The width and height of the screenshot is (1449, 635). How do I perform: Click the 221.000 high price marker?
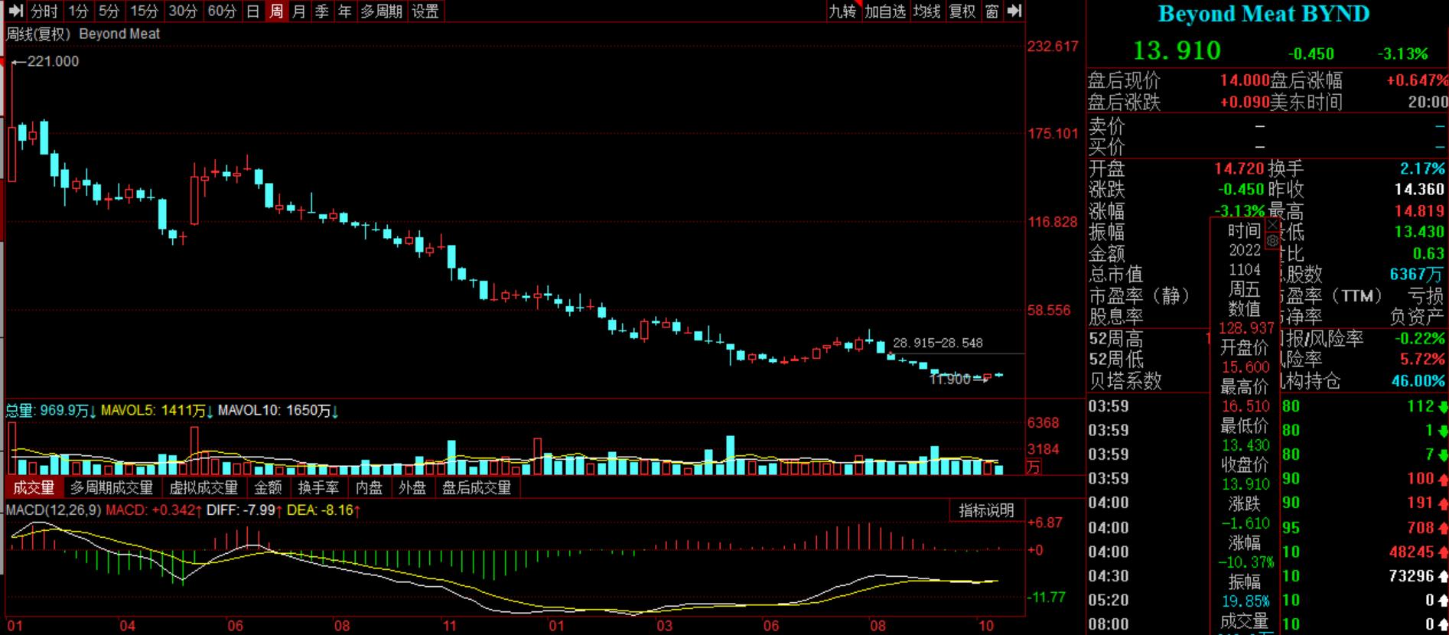click(52, 61)
